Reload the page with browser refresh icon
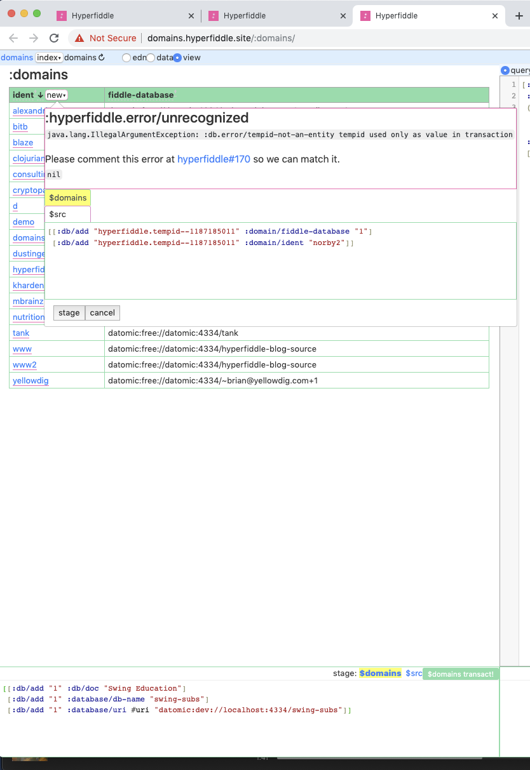The width and height of the screenshot is (530, 770). coord(54,38)
